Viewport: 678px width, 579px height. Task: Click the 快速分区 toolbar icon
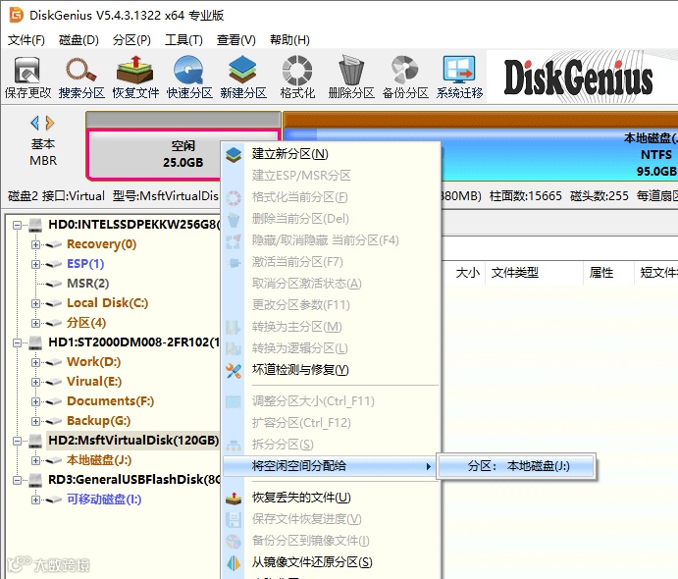point(189,70)
